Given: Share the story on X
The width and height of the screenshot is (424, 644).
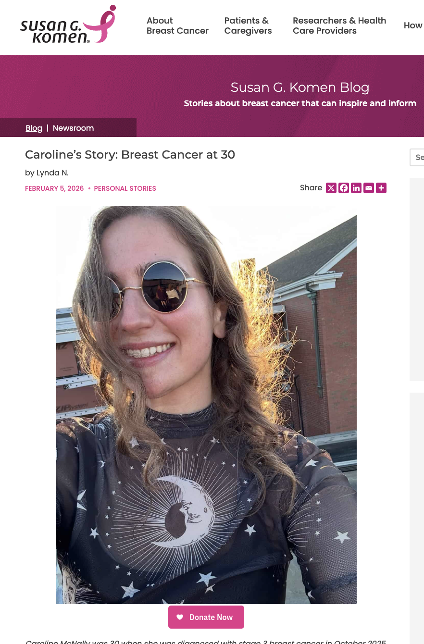Looking at the screenshot, I should [x=331, y=188].
